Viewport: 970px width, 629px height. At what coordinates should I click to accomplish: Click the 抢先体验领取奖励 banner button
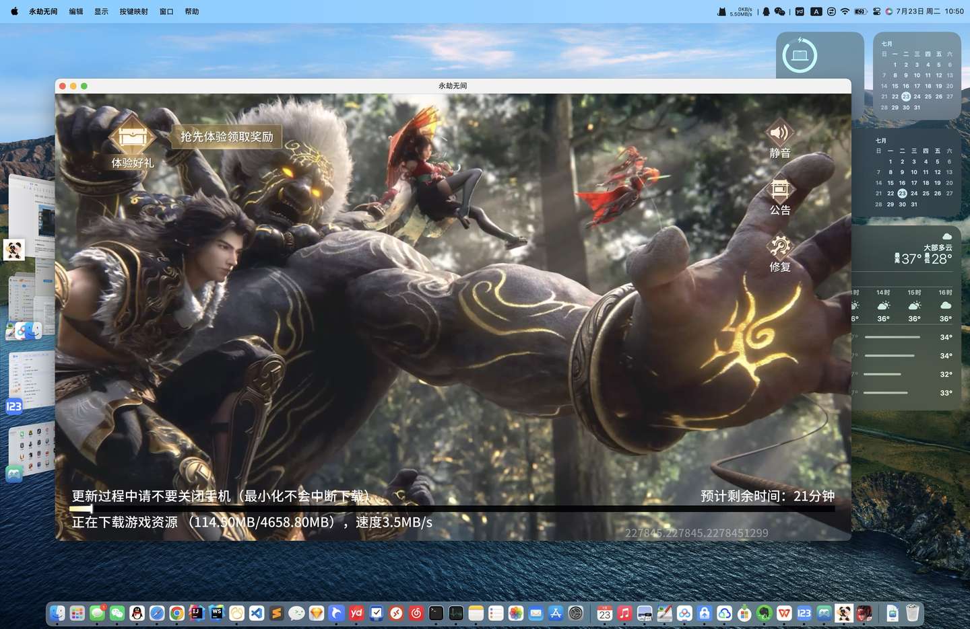[226, 137]
